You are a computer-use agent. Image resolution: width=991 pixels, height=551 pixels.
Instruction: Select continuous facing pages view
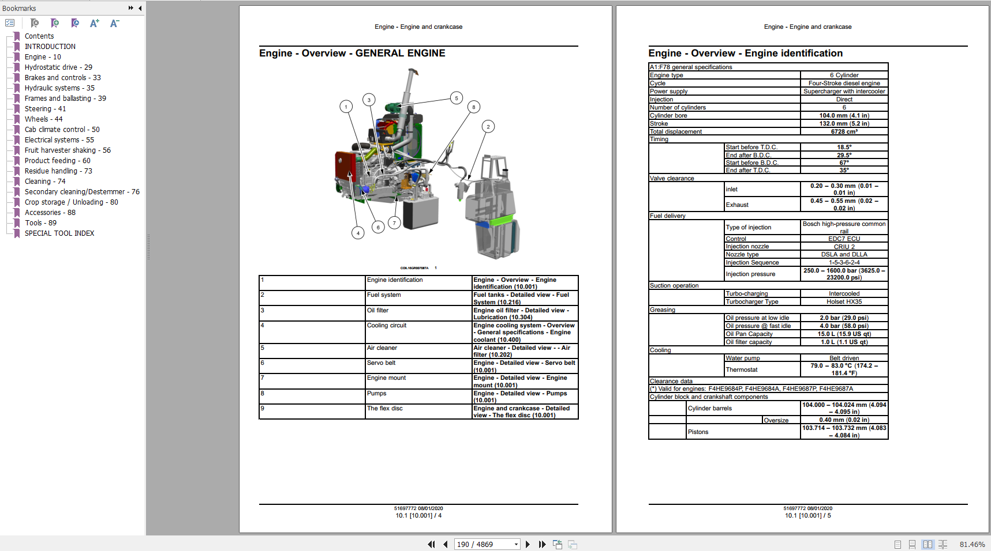point(943,544)
